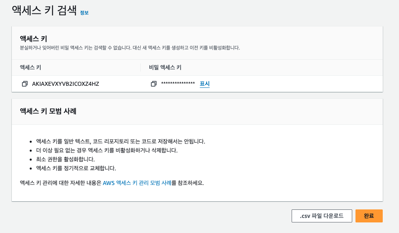Copy the access key ID using its copy icon
Screen dimensions: 399x233
click(25, 84)
